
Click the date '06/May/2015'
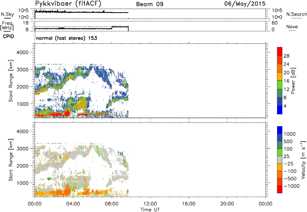point(245,4)
